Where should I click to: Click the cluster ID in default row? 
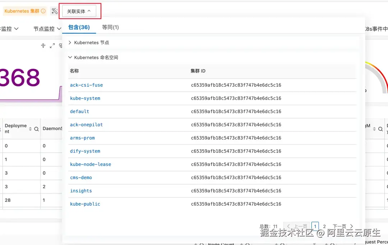[236, 111]
